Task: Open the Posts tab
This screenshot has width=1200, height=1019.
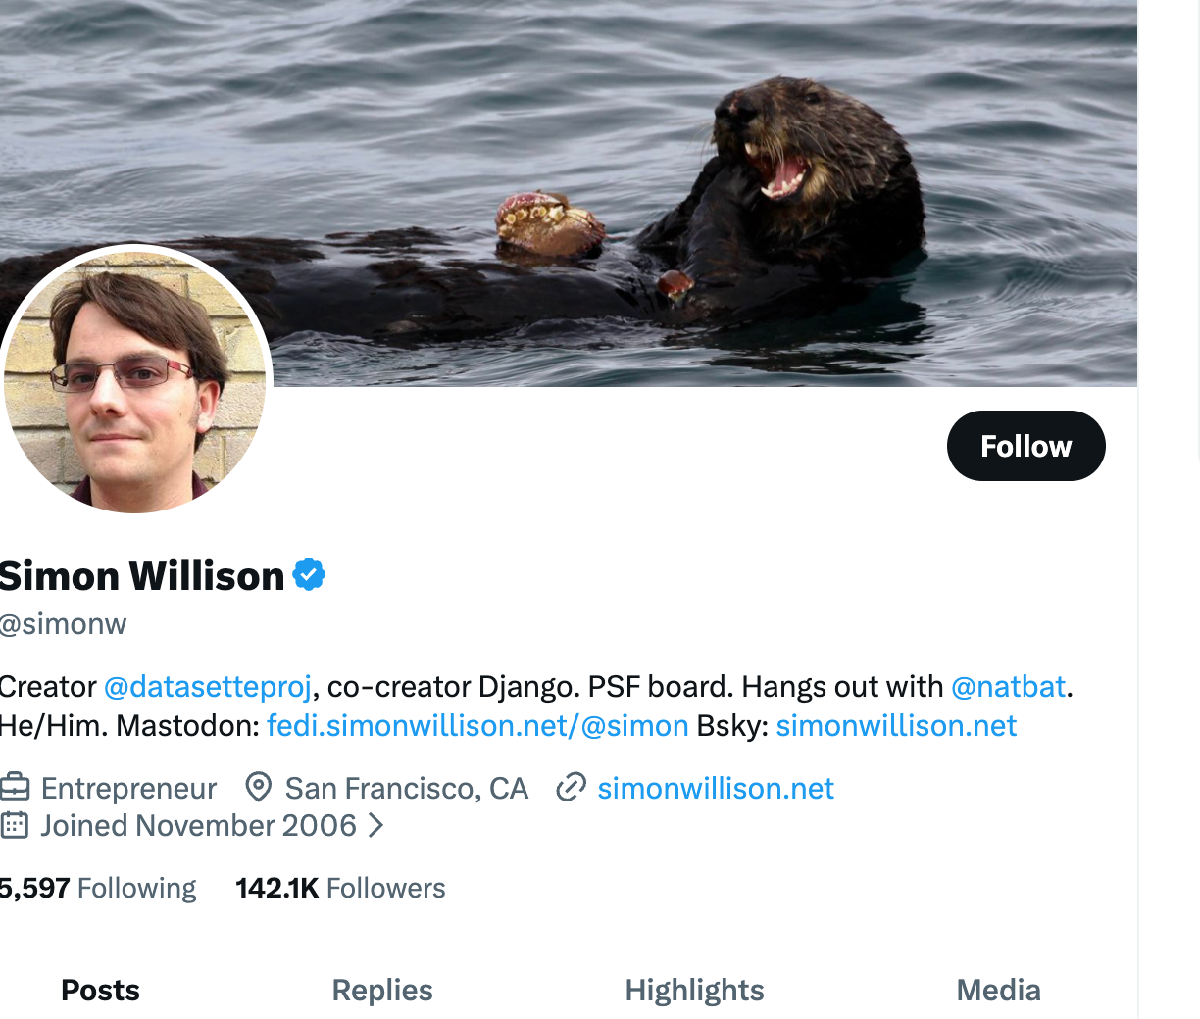Action: click(x=100, y=990)
